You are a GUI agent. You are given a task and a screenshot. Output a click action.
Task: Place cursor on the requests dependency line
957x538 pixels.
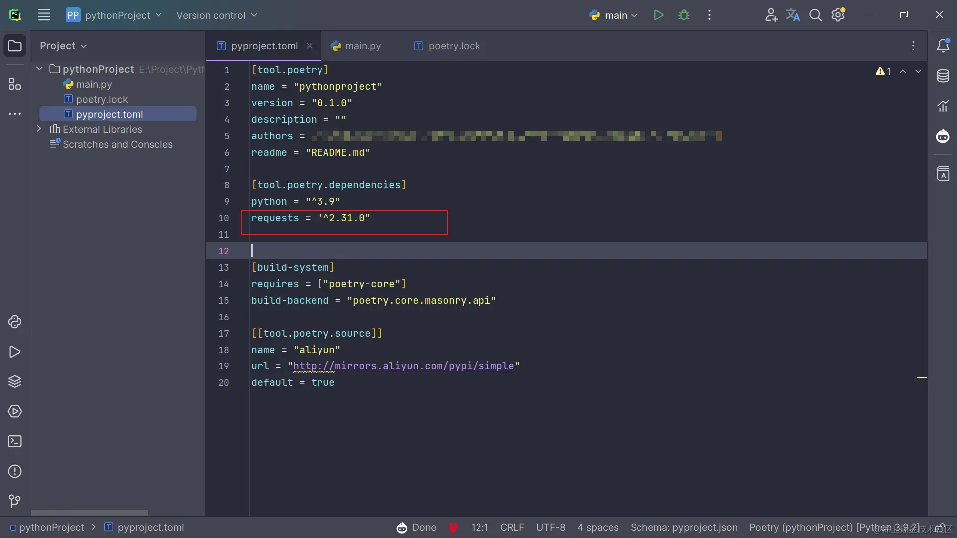311,218
